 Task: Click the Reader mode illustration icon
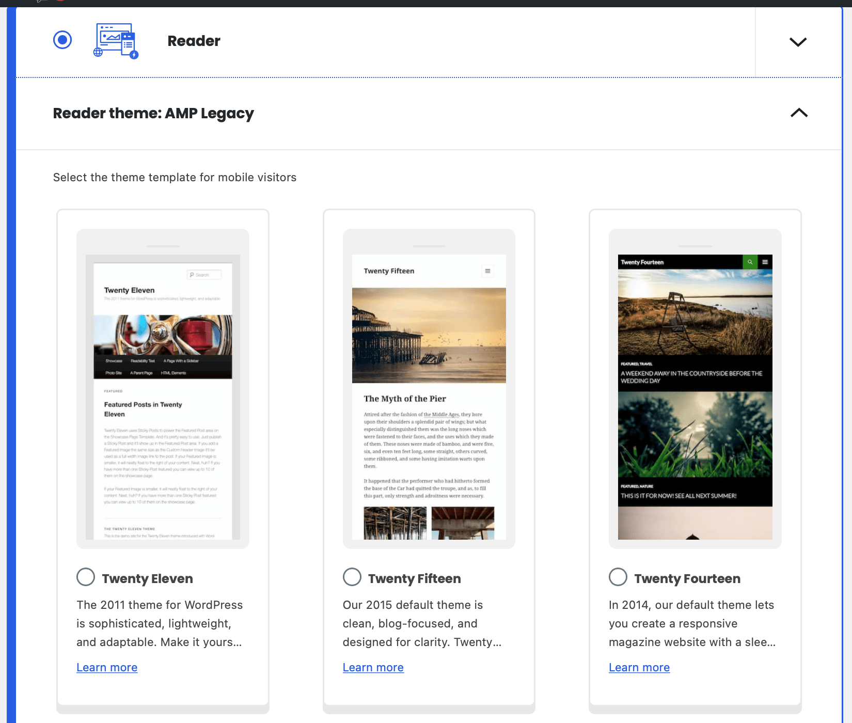coord(116,41)
